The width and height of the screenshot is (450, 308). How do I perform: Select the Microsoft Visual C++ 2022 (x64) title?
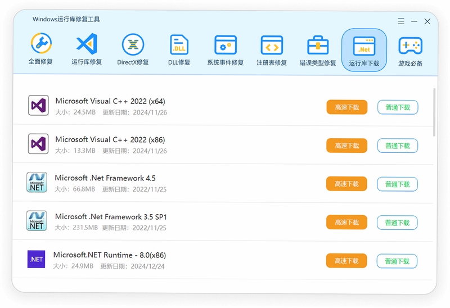(x=110, y=101)
